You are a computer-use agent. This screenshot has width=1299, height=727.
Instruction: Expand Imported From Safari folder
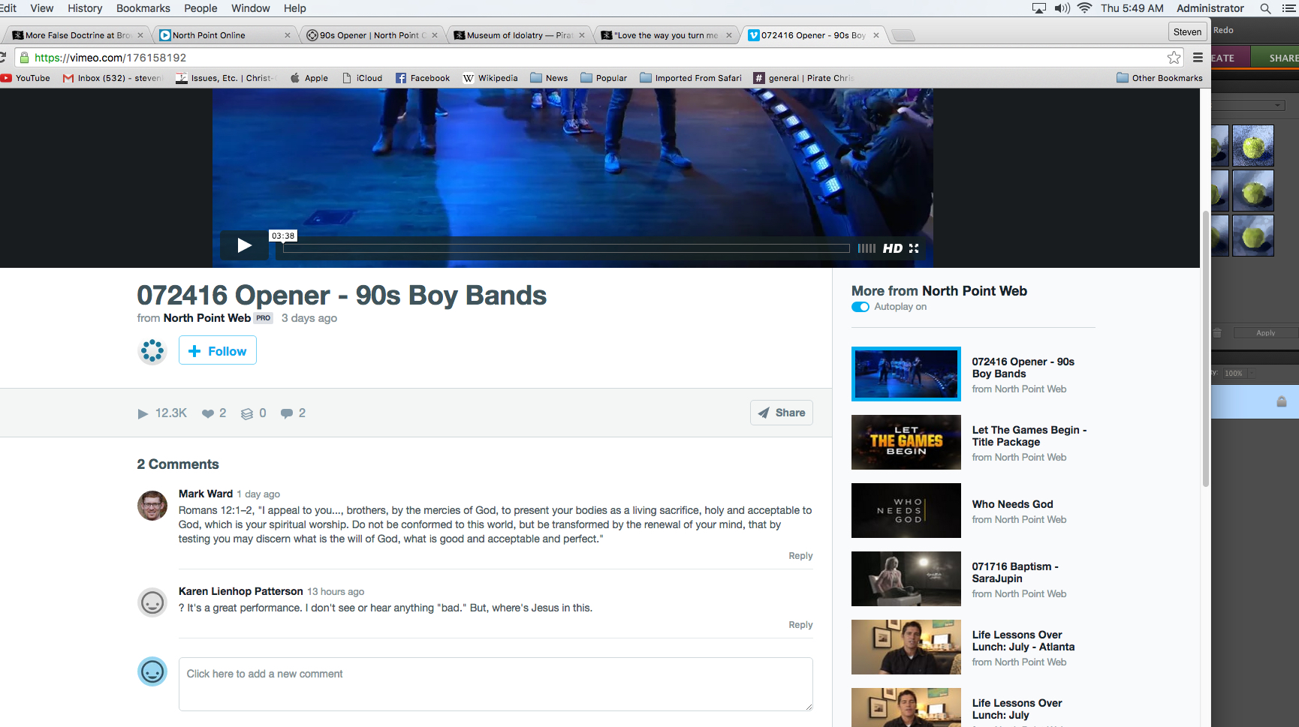(691, 78)
